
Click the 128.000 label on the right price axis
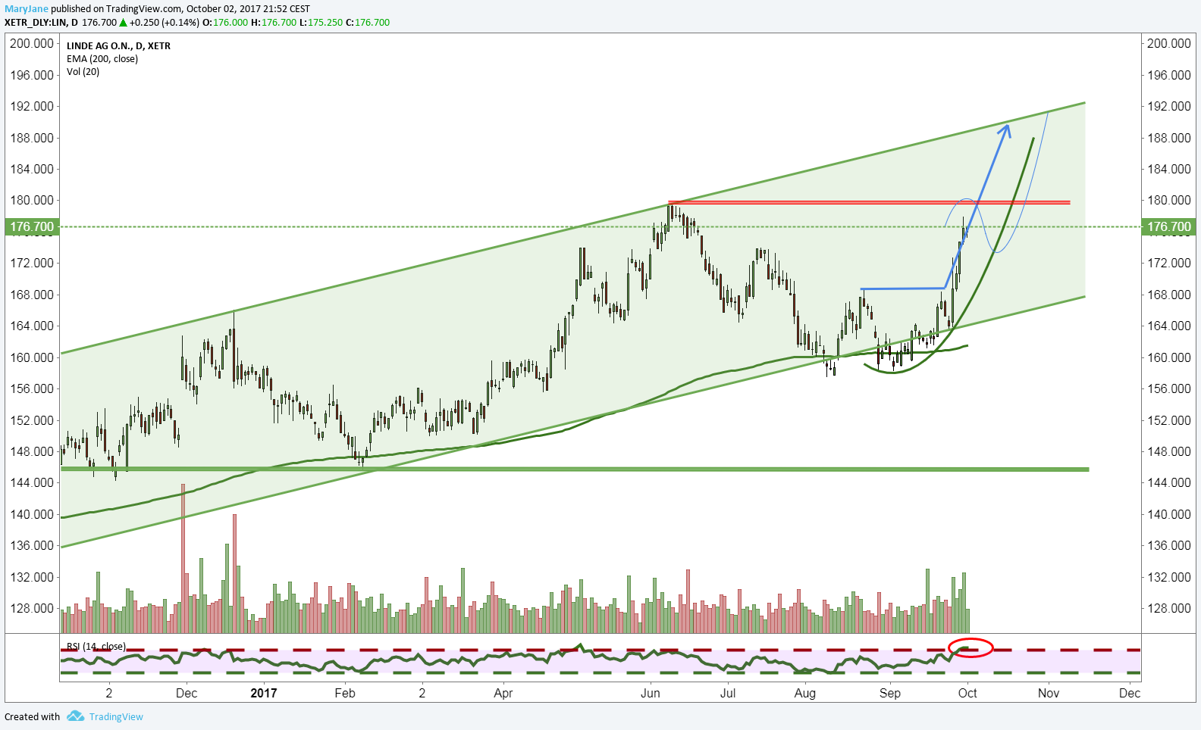click(x=1168, y=608)
